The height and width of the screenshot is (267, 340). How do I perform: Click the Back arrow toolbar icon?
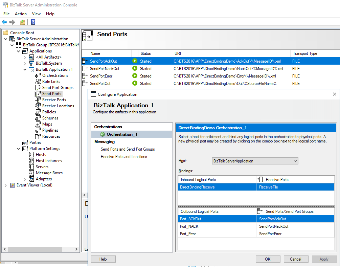[4, 22]
